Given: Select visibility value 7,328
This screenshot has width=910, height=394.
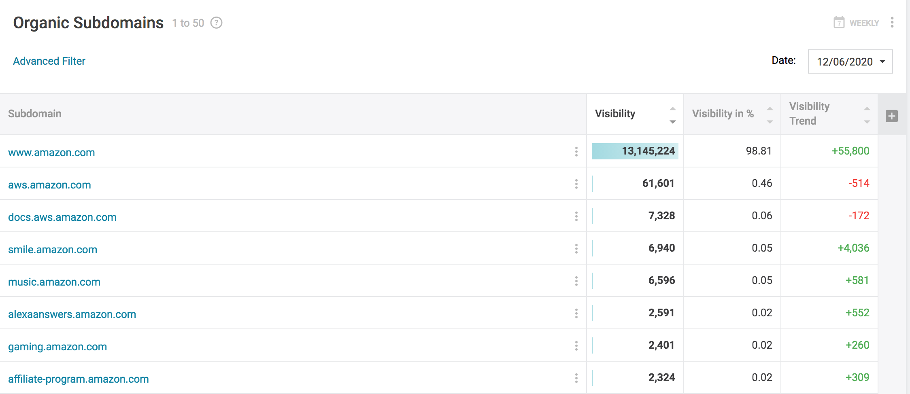Looking at the screenshot, I should tap(662, 216).
